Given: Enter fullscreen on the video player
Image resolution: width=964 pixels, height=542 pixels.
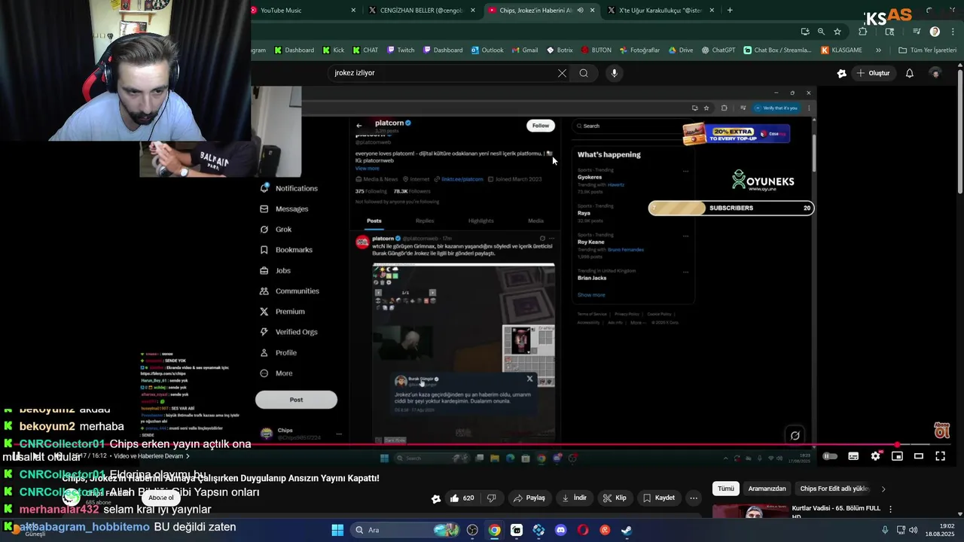Looking at the screenshot, I should pyautogui.click(x=941, y=455).
